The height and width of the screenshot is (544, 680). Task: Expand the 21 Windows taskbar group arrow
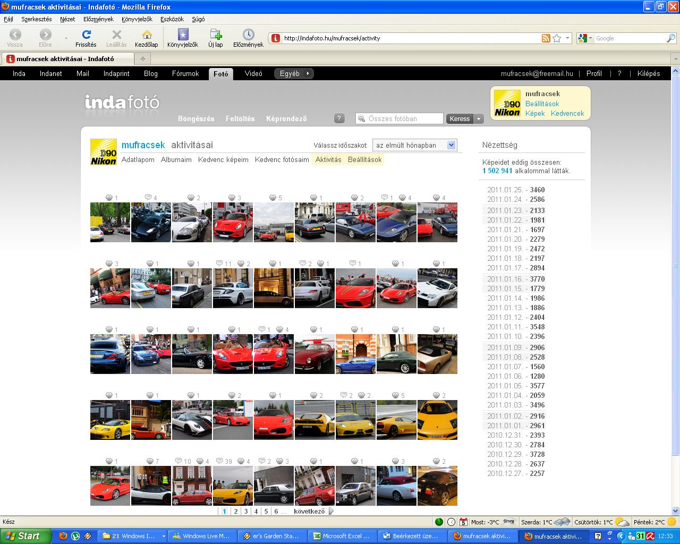click(164, 536)
